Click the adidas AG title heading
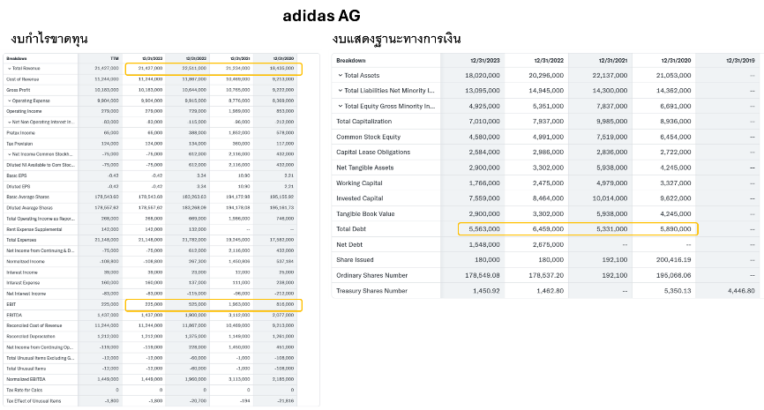 tap(322, 16)
